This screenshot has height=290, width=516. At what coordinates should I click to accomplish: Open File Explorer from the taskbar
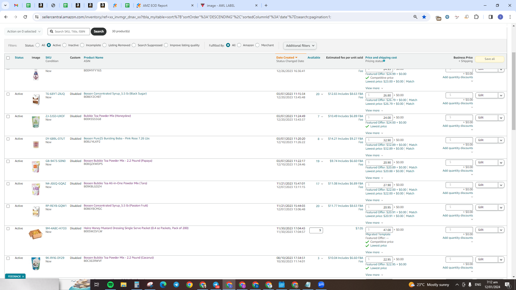[123, 285]
